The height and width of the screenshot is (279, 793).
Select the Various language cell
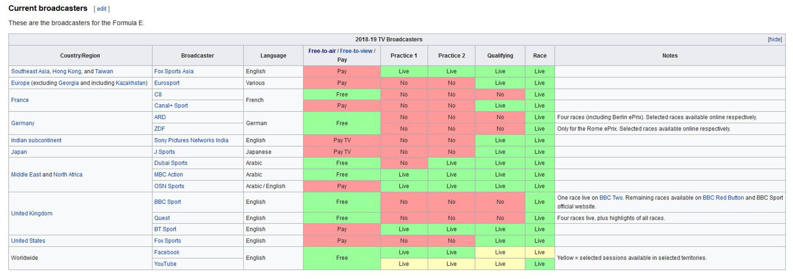(273, 83)
